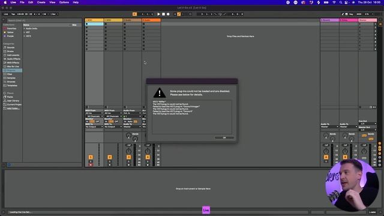Screen dimensions: 384x216
Task: Click the Link button in control bar
Action: (5, 14)
